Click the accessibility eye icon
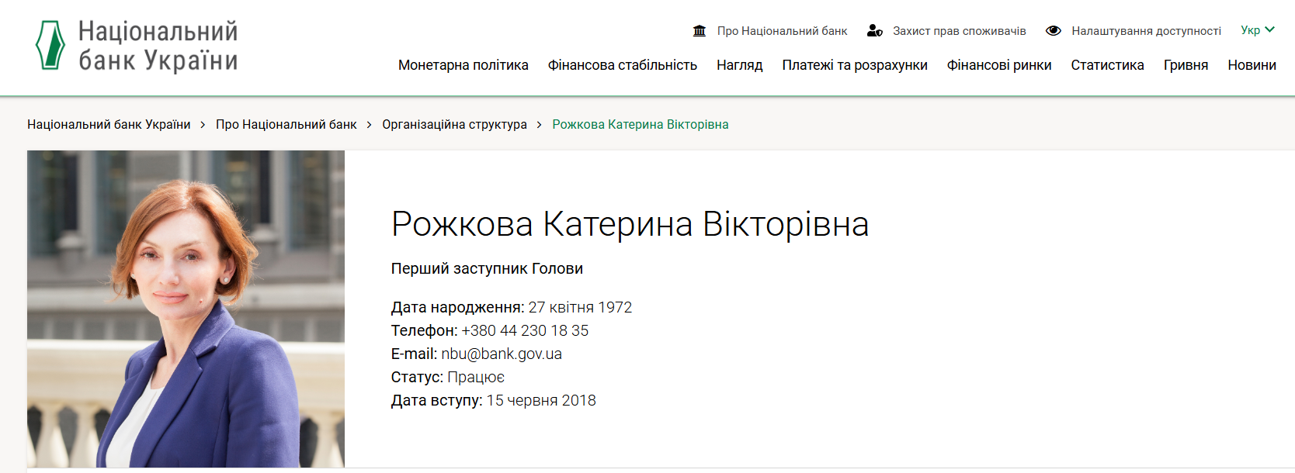The height and width of the screenshot is (473, 1295). (1053, 31)
